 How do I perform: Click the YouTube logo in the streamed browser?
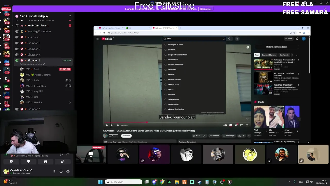[x=108, y=39]
